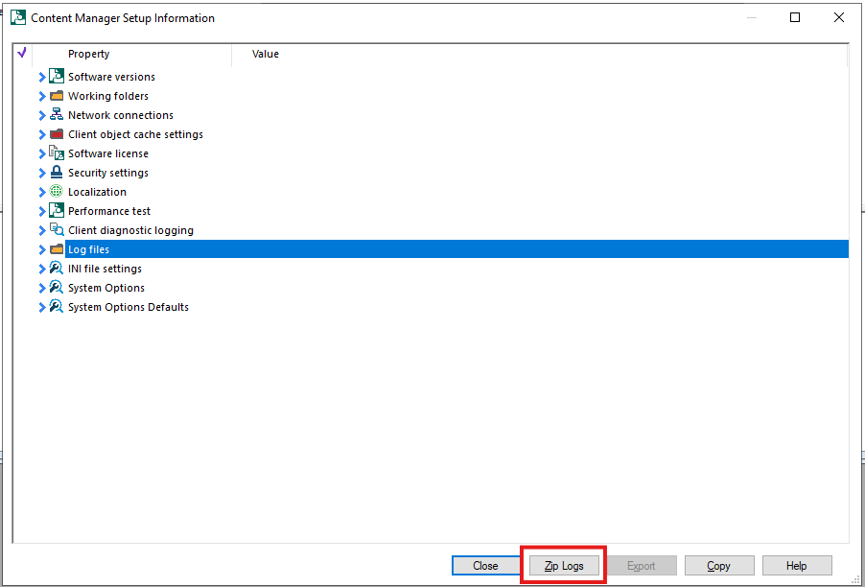This screenshot has width=865, height=587.
Task: Click the Network connections icon
Action: tap(57, 115)
